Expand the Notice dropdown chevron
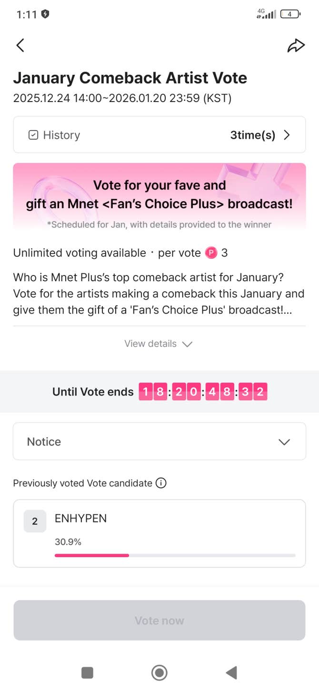This screenshot has width=319, height=692. point(284,442)
